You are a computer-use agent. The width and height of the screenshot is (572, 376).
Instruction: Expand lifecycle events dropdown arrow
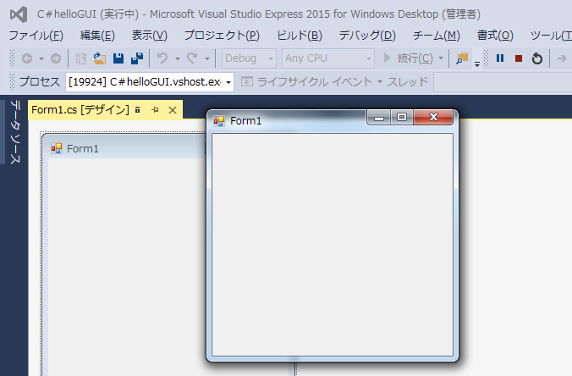tap(380, 82)
